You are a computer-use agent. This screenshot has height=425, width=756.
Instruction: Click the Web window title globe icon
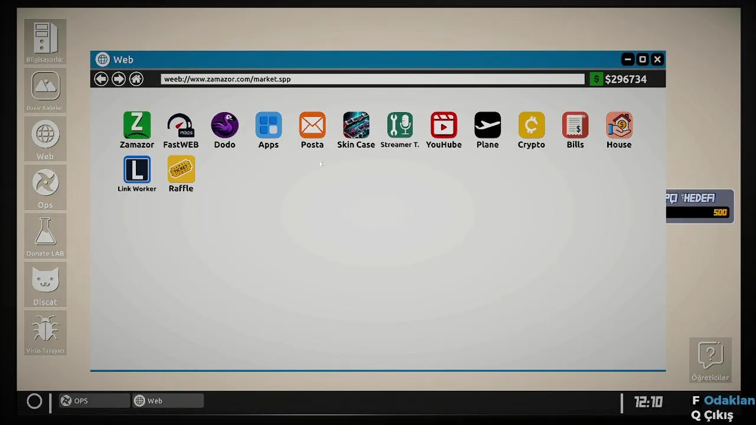point(103,60)
